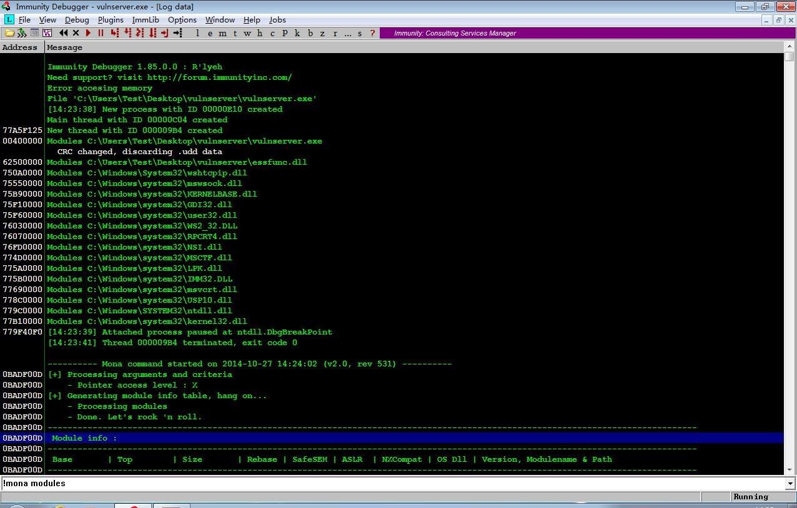
Task: Open the File menu
Action: pos(24,20)
